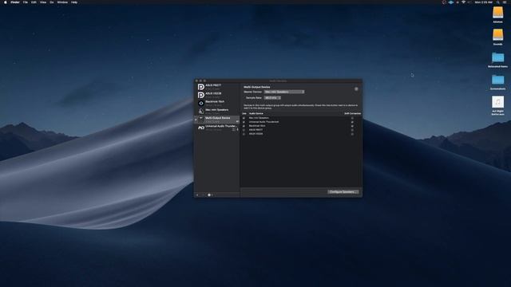Screen dimensions: 511x287
Task: Enable Drift Correction for ASUS VS228 row
Action: [352, 134]
